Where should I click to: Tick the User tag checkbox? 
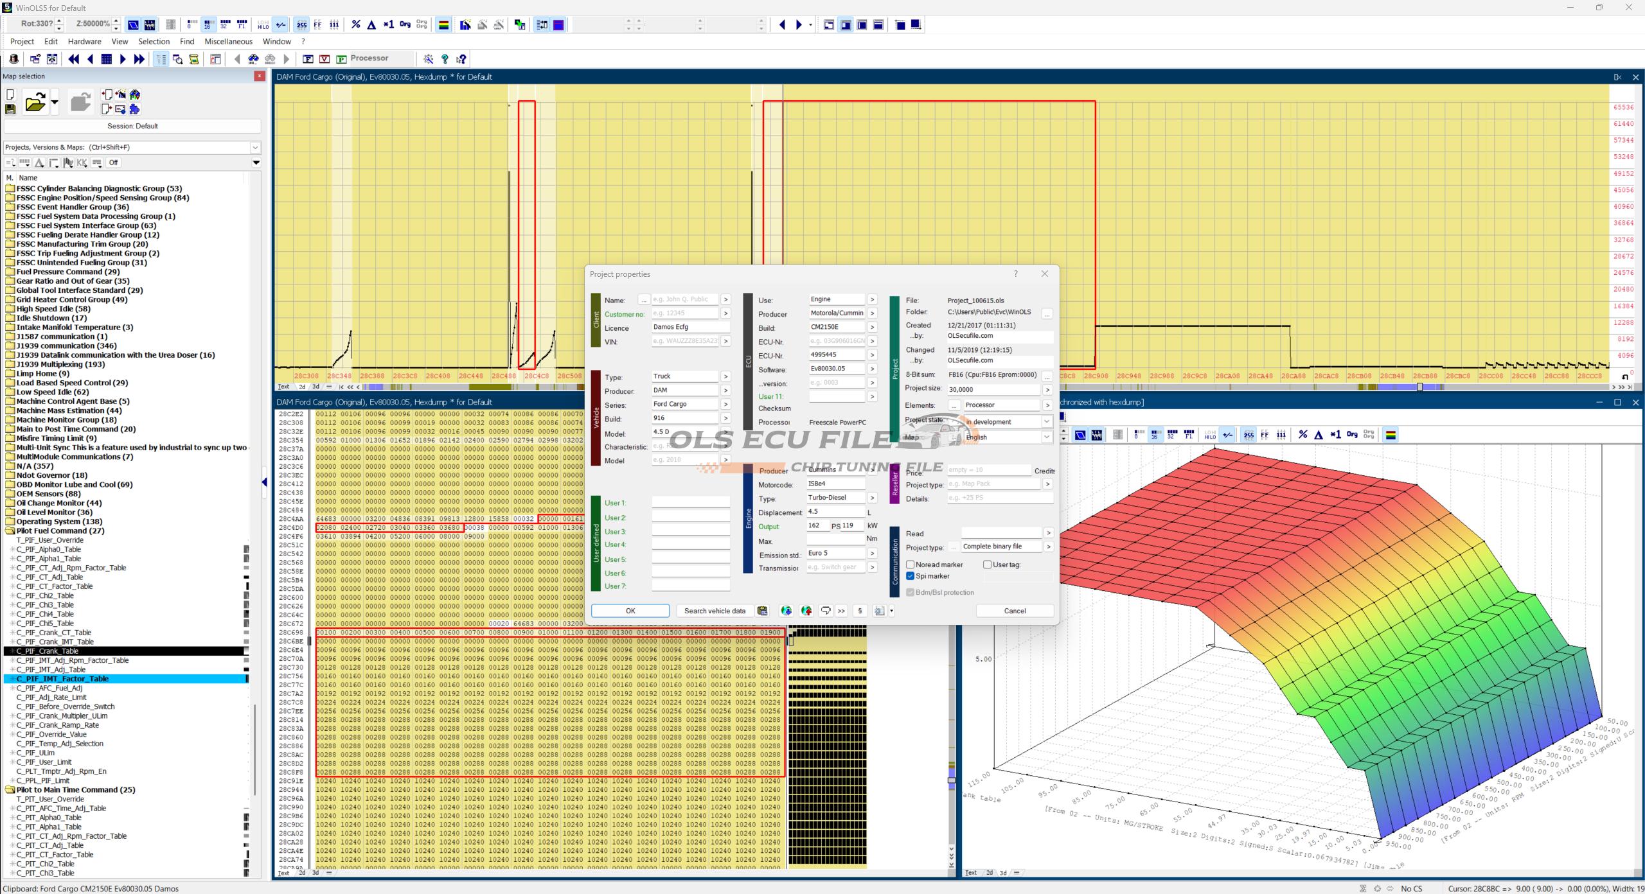tap(988, 565)
